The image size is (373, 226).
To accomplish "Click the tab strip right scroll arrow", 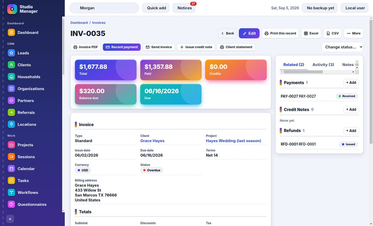I will (x=353, y=72).
